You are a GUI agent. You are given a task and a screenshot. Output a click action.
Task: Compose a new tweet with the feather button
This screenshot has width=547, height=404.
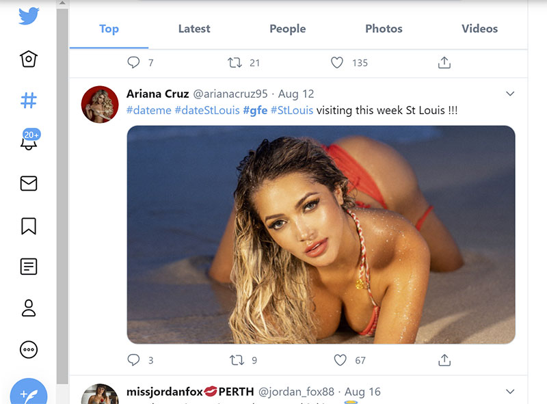tap(29, 393)
